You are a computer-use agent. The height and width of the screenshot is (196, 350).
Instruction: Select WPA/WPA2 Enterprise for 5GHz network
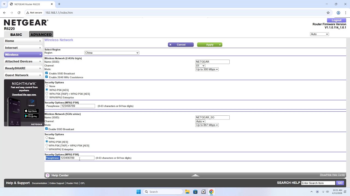point(47,149)
